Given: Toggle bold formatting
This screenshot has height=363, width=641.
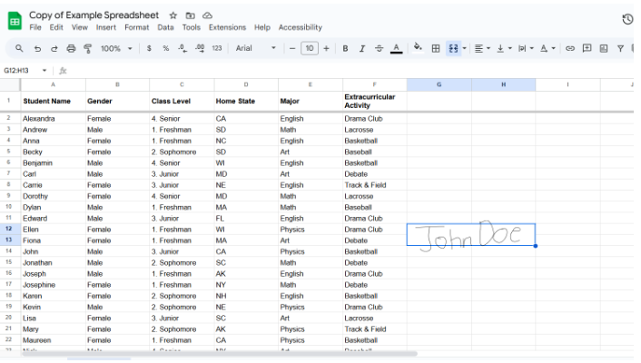Looking at the screenshot, I should tap(345, 48).
